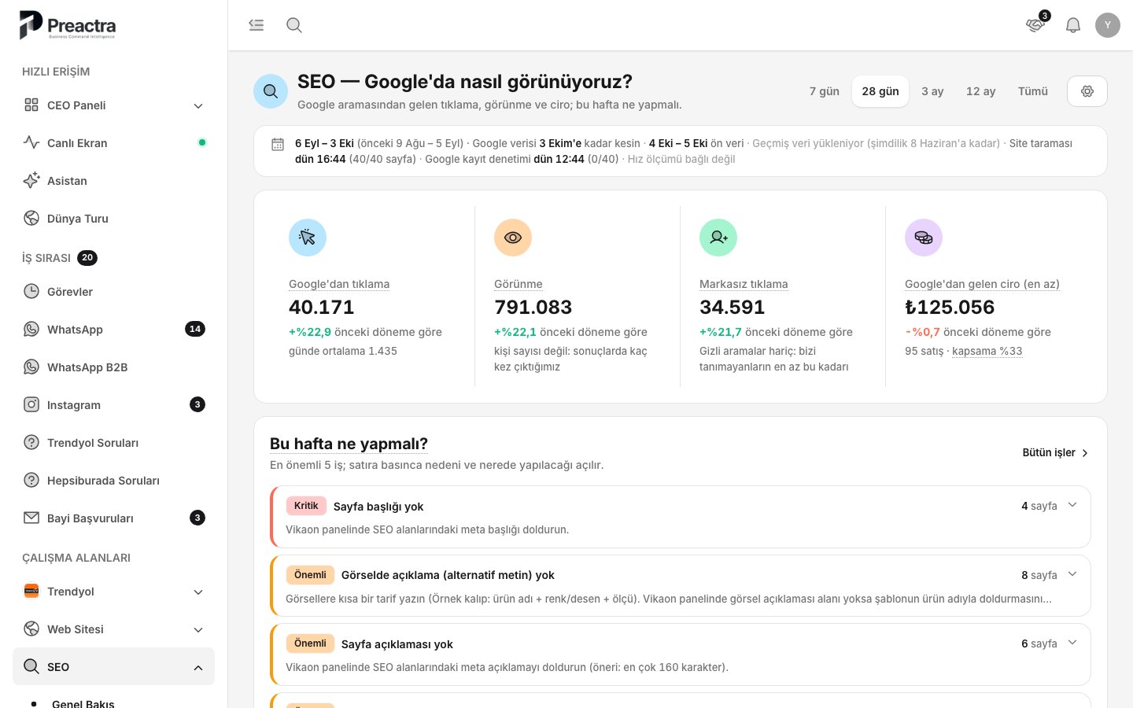The width and height of the screenshot is (1133, 708).
Task: Open Bütün işler link
Action: click(x=1055, y=453)
